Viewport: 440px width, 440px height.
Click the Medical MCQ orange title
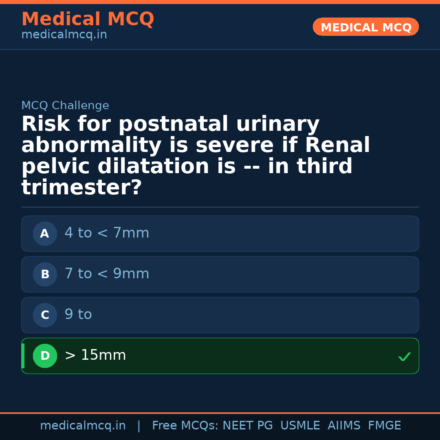tap(88, 19)
